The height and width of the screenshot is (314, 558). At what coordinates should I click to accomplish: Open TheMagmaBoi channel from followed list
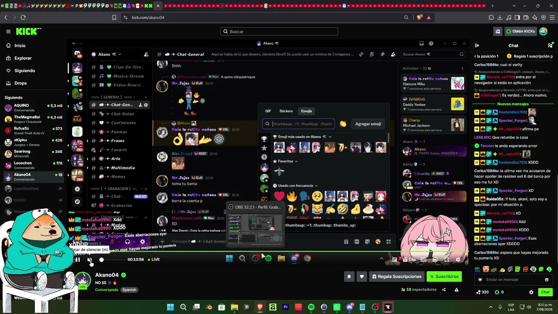[34, 119]
